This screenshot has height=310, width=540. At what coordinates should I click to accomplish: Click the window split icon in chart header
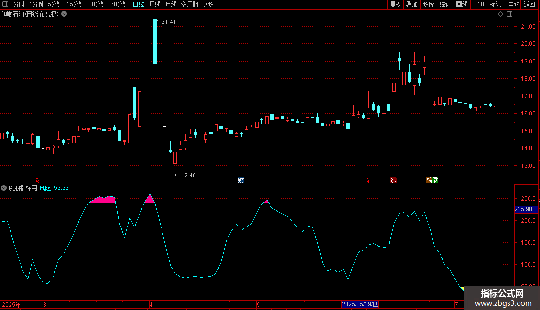click(509, 14)
